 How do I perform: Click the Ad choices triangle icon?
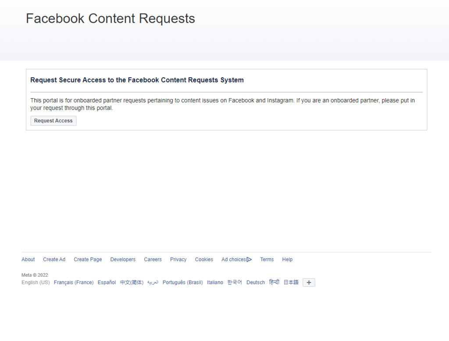(x=249, y=259)
